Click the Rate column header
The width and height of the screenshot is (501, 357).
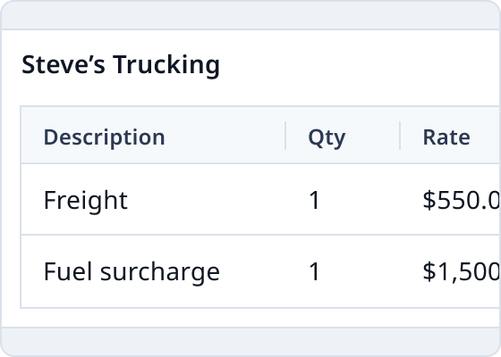[446, 137]
